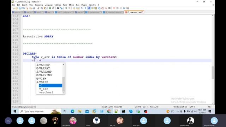Click the UTF-8 encoding status entry
This screenshot has height=127, width=226.
(x=192, y=107)
